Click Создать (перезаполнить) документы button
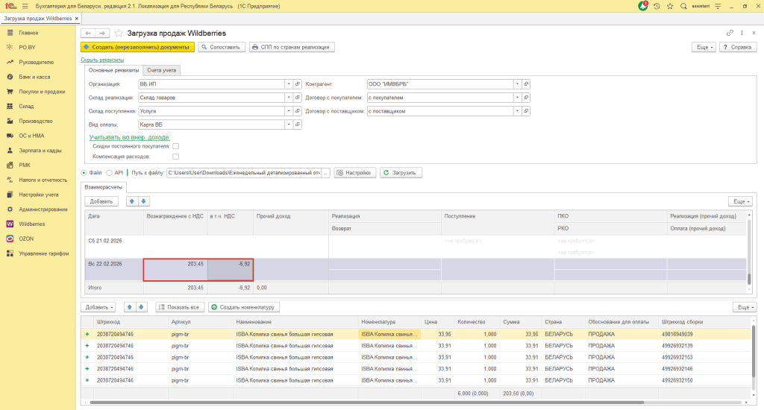This screenshot has height=410, width=764. click(x=137, y=47)
